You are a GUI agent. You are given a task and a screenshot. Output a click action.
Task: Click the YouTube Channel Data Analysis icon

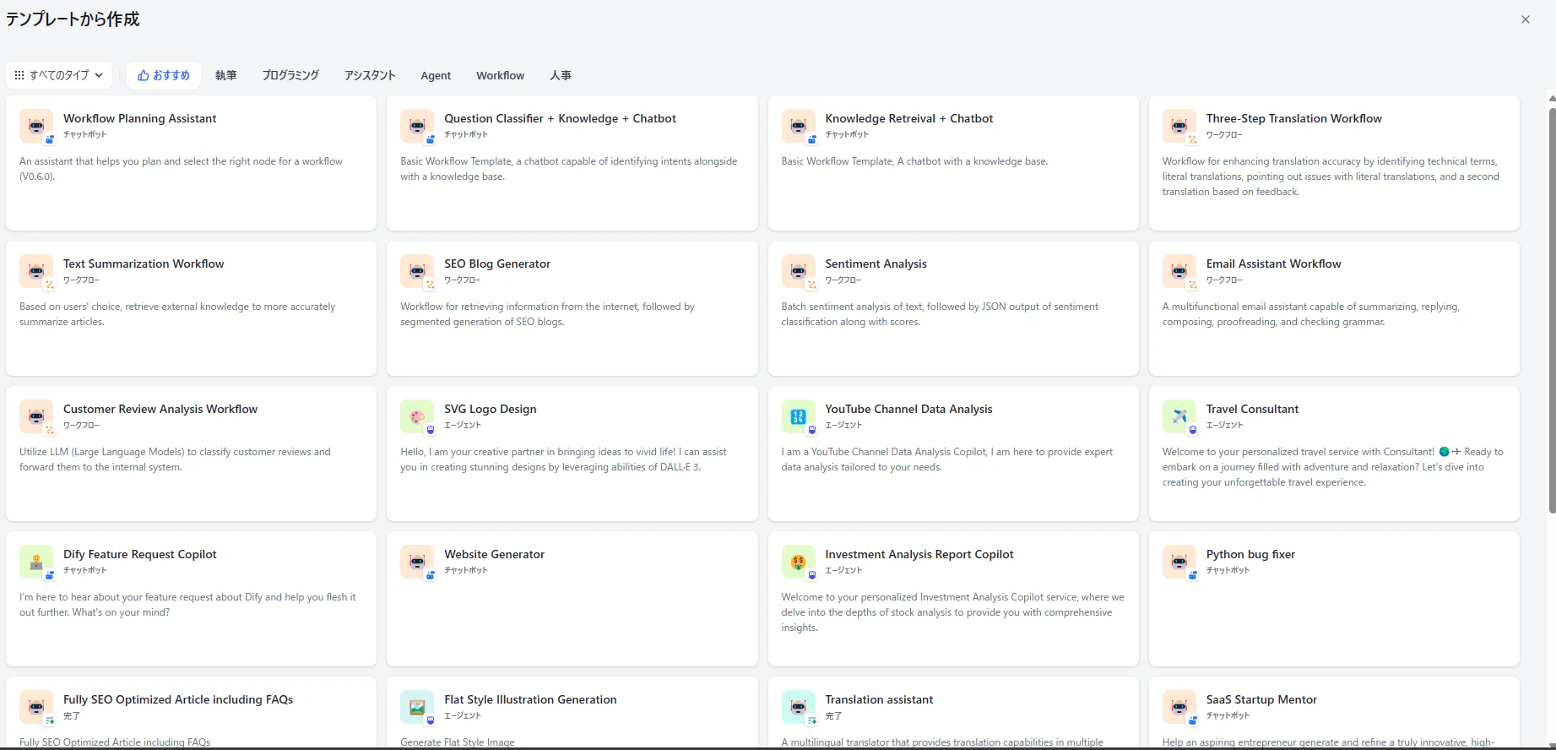click(799, 417)
